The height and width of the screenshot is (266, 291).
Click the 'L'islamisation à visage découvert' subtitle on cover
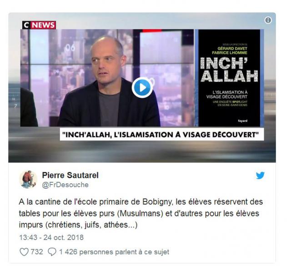point(227,95)
